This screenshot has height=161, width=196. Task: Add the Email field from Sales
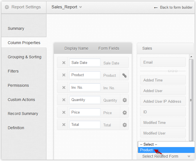[x=163, y=62]
